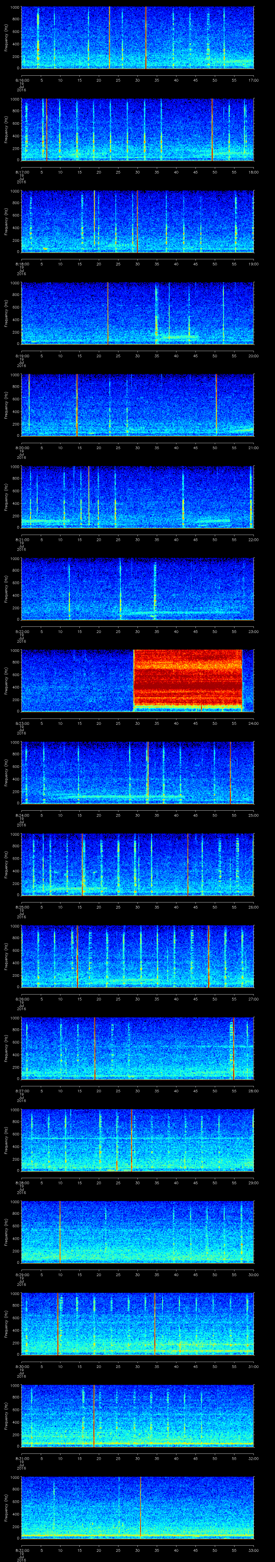Viewport: 275px width, 1562px height.
Task: Click the '8:21:00' time label
Action: click(22, 540)
